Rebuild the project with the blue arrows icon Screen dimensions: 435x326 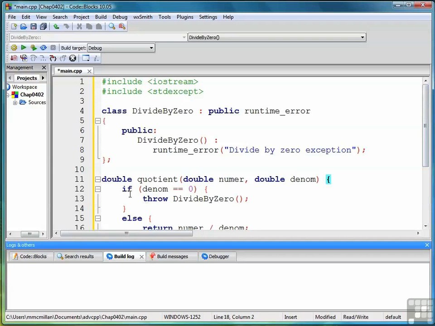(43, 48)
